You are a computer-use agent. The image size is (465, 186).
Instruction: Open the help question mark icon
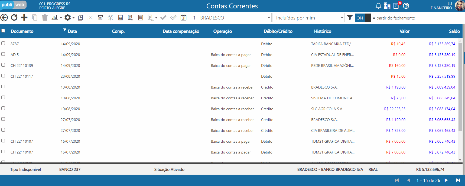(x=406, y=6)
